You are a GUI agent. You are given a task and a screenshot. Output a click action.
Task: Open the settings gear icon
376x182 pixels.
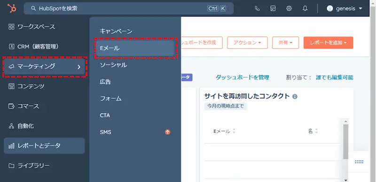[x=289, y=8]
